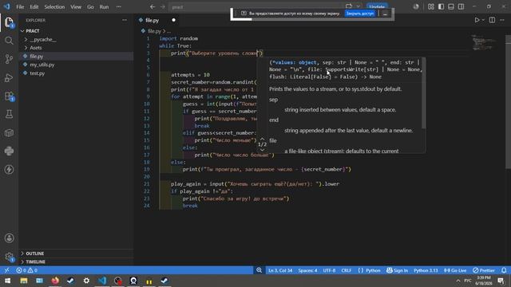Click file.py breadcrumb in editor
Screen dimensions: 511x287
pos(154,31)
